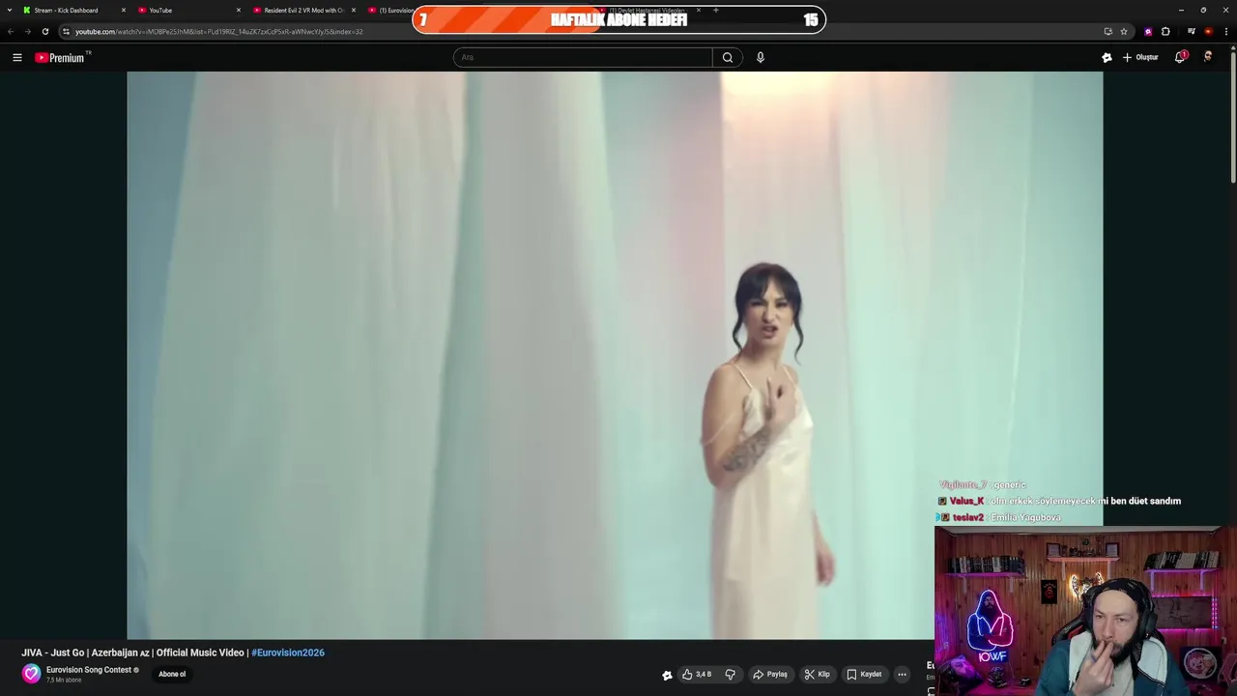
Task: Switch to the (1) Eurovision tab
Action: (389, 11)
